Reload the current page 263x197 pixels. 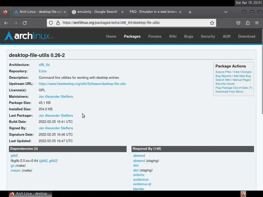point(25,23)
